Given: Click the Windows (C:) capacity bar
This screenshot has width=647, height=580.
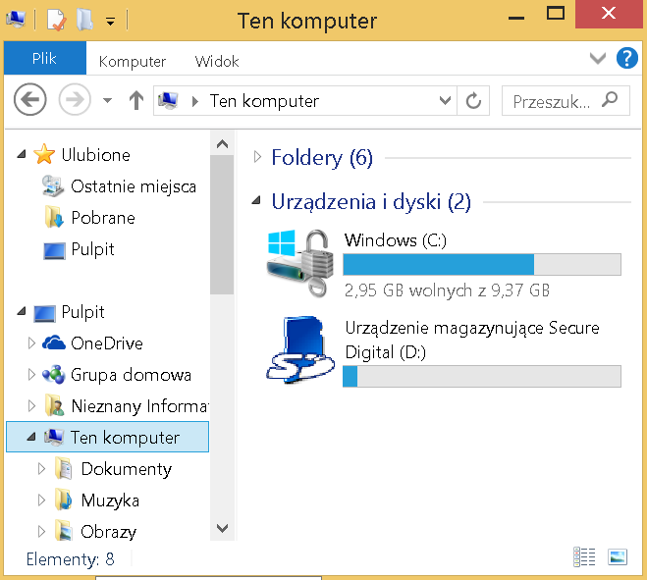Looking at the screenshot, I should (481, 264).
